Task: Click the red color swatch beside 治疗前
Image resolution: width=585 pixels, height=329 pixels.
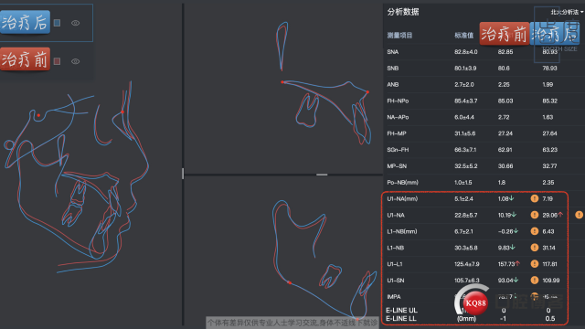Action: [x=57, y=61]
